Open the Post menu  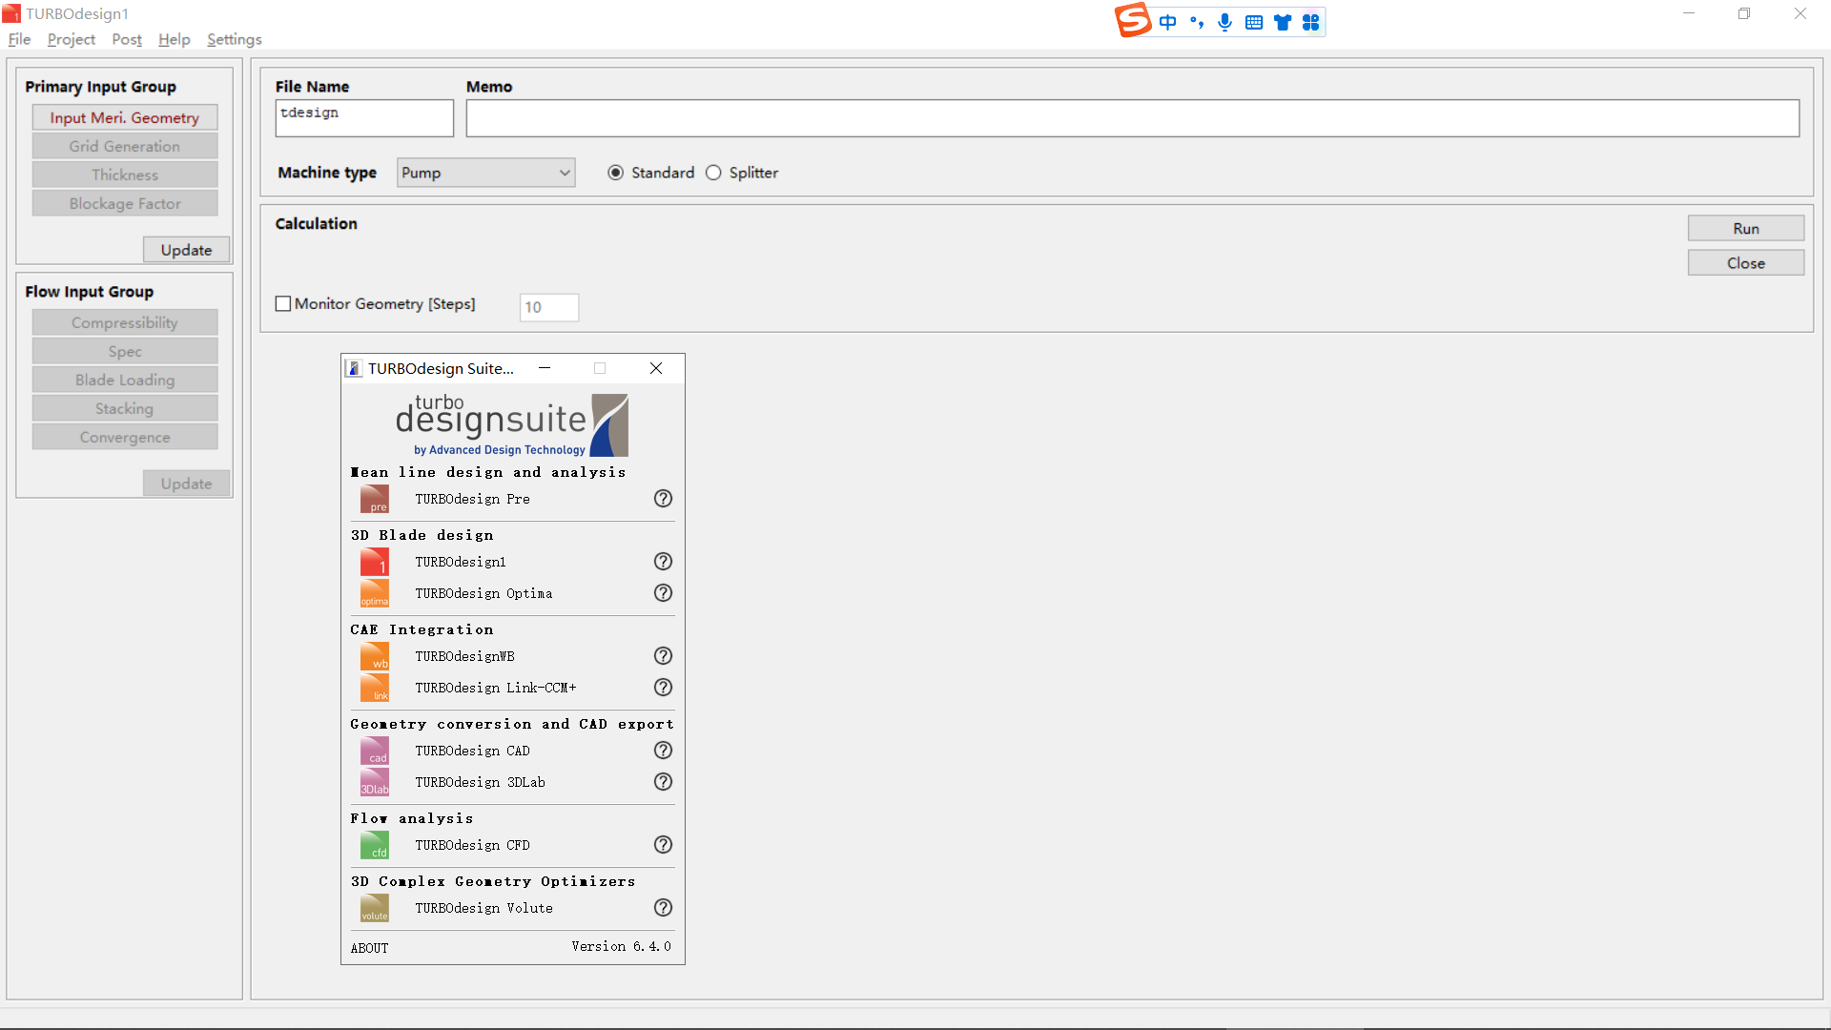point(127,39)
